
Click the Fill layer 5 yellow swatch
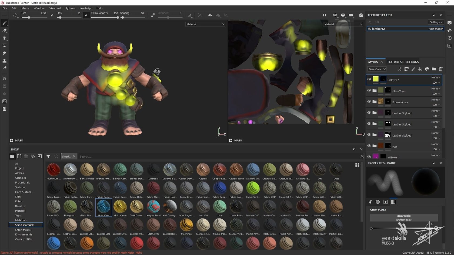coord(376,79)
